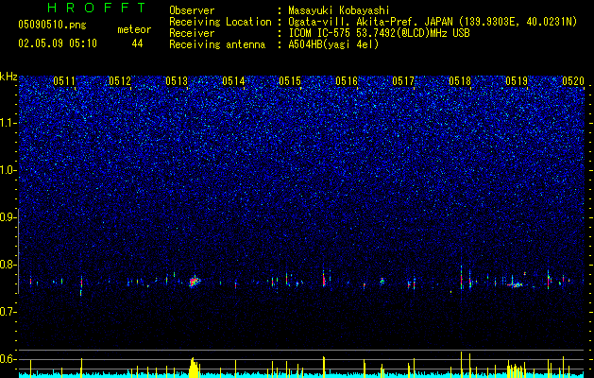Click the 1.0 frequency axis label
The image size is (594, 378).
[8, 170]
